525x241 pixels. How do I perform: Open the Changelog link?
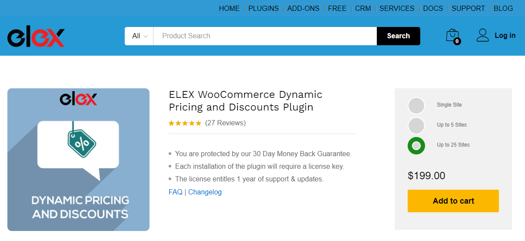point(205,192)
